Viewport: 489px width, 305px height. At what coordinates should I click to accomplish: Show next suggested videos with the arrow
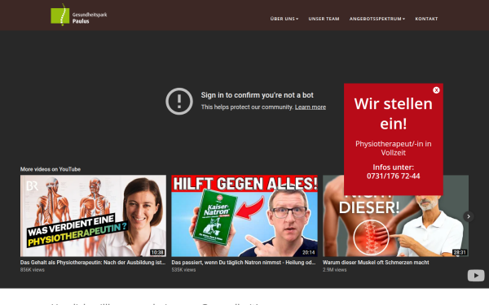pyautogui.click(x=468, y=216)
